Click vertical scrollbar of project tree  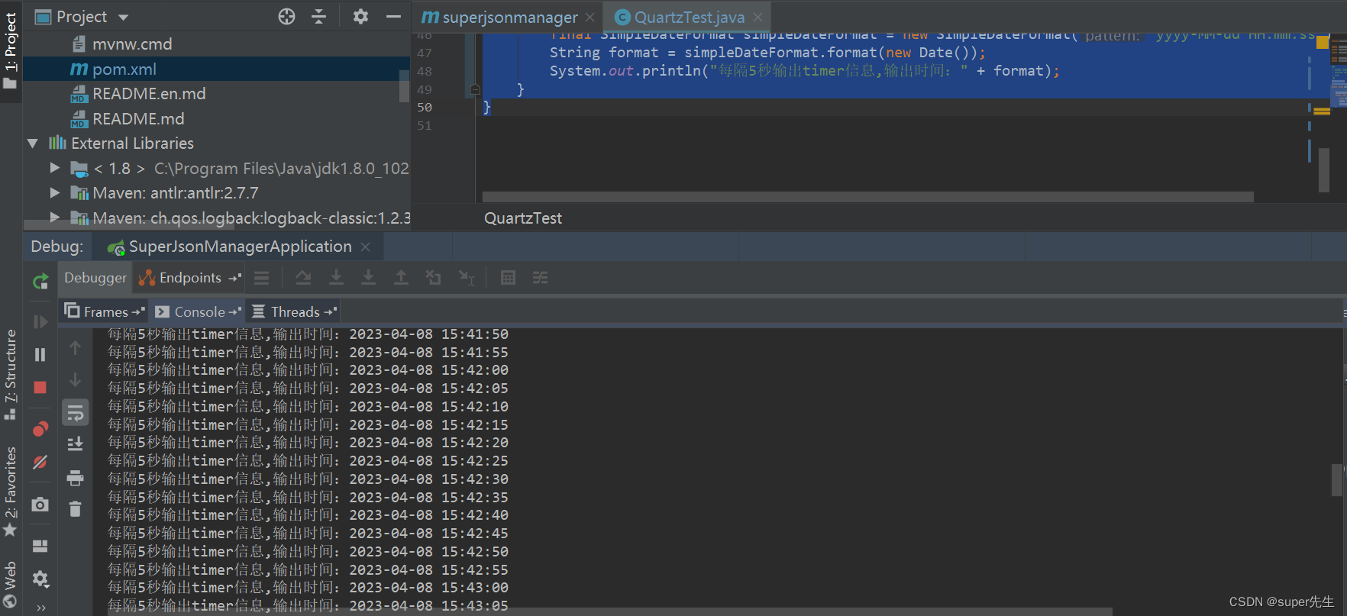[405, 85]
